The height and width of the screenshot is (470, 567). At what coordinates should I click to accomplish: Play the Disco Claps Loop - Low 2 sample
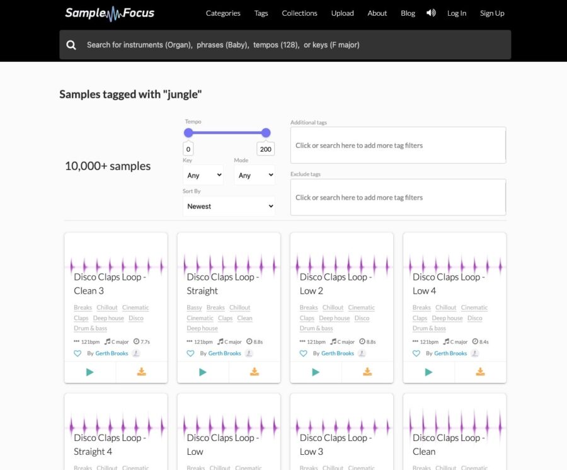coord(316,372)
